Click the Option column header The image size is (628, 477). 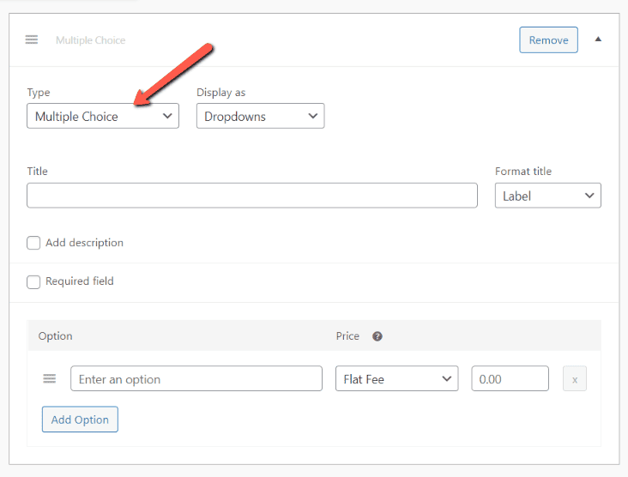(56, 336)
